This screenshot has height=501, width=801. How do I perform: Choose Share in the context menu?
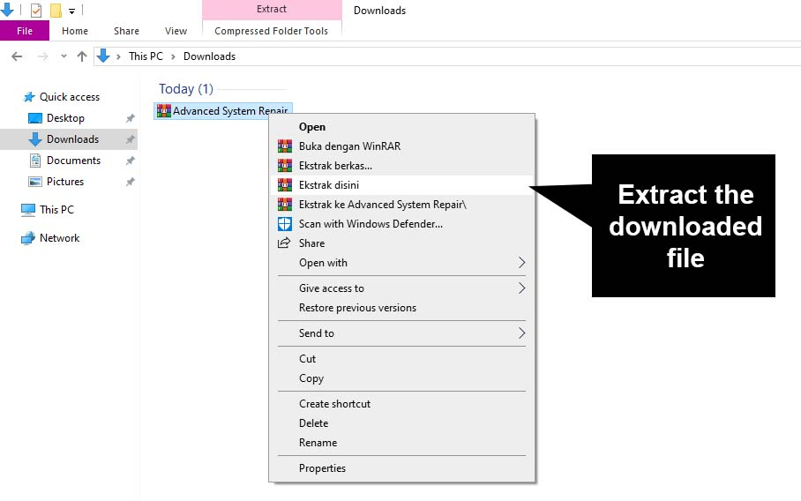[x=401, y=243]
